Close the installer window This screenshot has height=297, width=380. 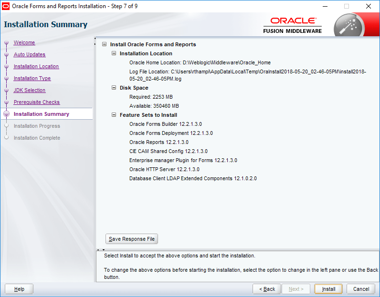click(x=369, y=6)
